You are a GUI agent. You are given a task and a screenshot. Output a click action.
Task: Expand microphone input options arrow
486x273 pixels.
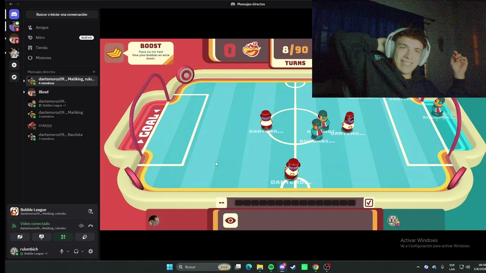click(x=68, y=251)
